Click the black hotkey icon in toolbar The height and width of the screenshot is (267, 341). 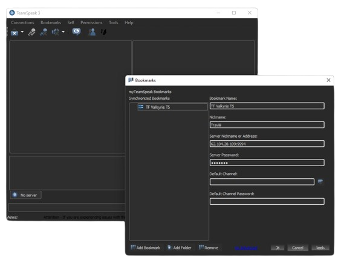[103, 32]
